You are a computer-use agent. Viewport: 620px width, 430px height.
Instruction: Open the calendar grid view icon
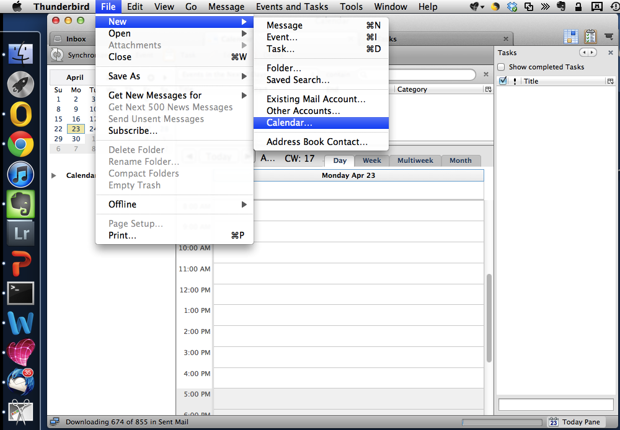point(570,37)
